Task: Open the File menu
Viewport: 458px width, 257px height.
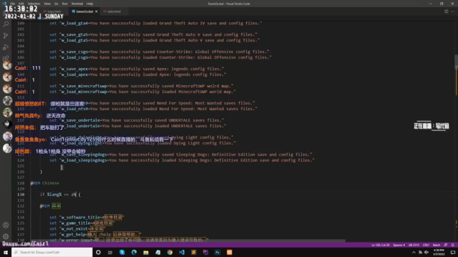Action: pos(12,4)
